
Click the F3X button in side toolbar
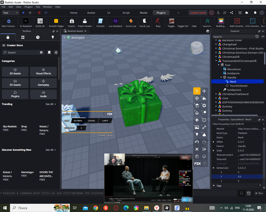click(x=197, y=164)
